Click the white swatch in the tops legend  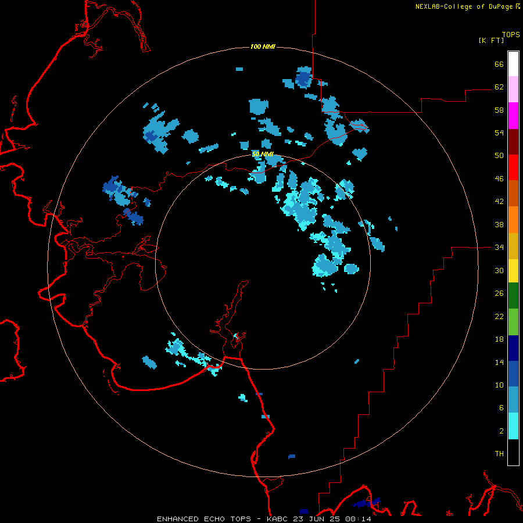[x=513, y=64]
